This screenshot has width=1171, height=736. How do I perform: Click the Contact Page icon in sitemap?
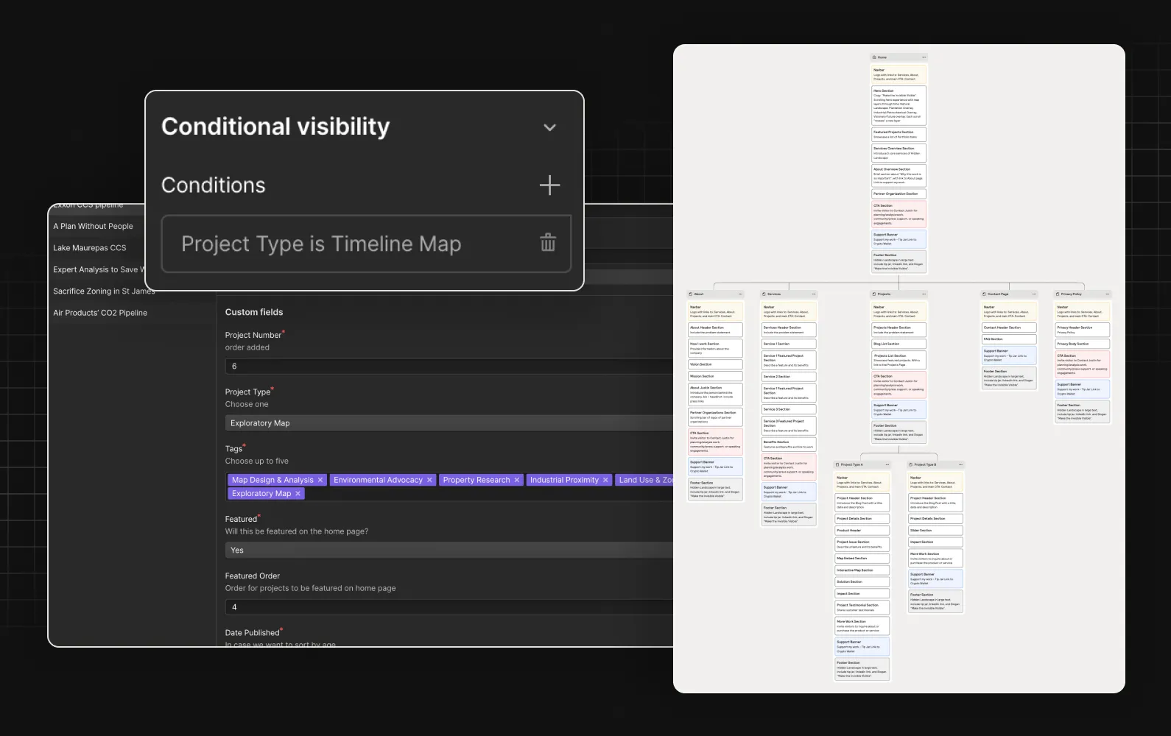click(985, 294)
